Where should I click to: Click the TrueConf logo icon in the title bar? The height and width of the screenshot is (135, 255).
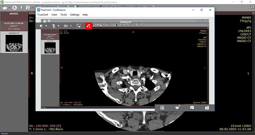point(38,10)
